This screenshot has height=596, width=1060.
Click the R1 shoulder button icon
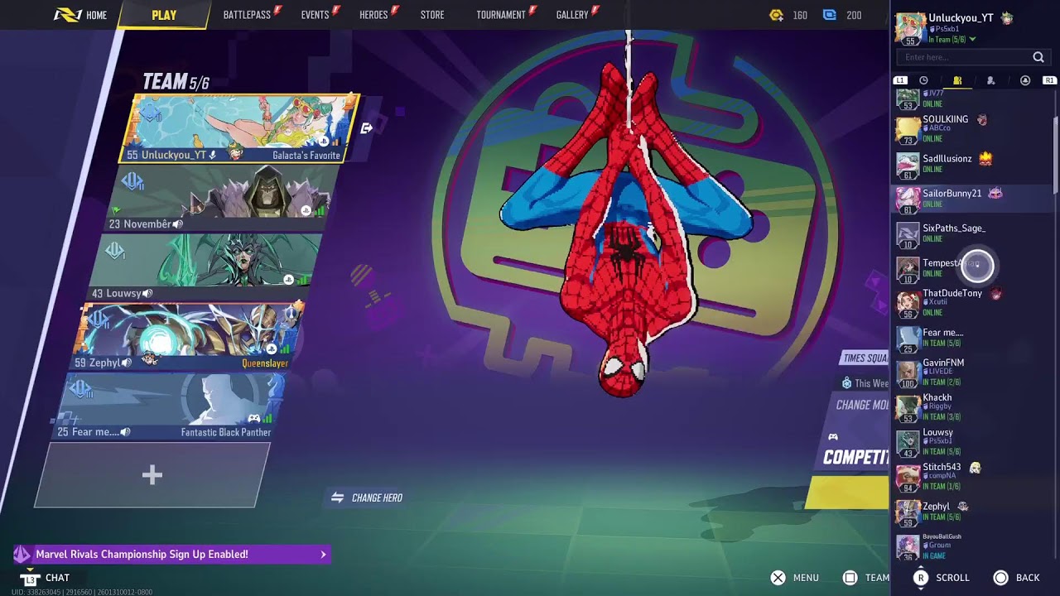coord(1049,80)
